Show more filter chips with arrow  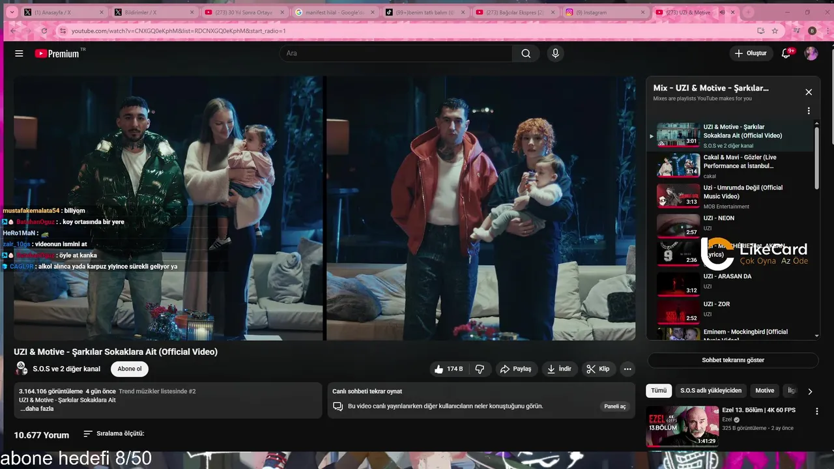pos(810,391)
